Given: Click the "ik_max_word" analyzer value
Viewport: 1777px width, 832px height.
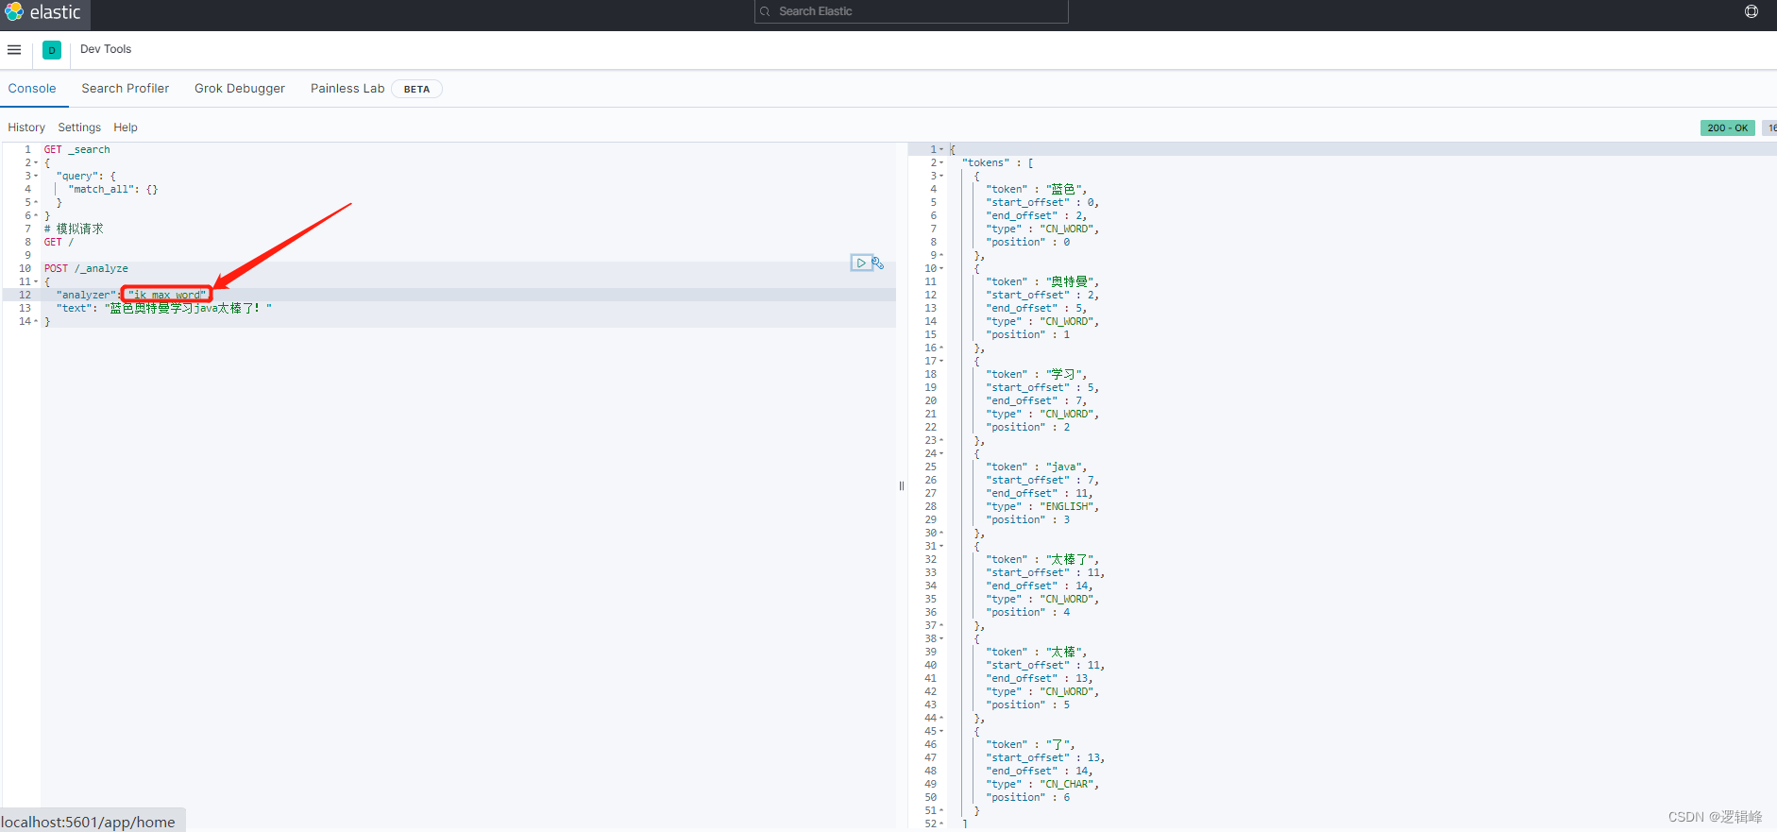Looking at the screenshot, I should click(x=167, y=295).
